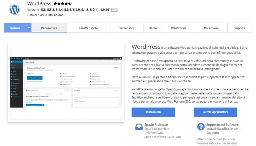Click the WordPress title at page top
Image resolution: width=256 pixels, height=146 pixels.
[39, 3]
